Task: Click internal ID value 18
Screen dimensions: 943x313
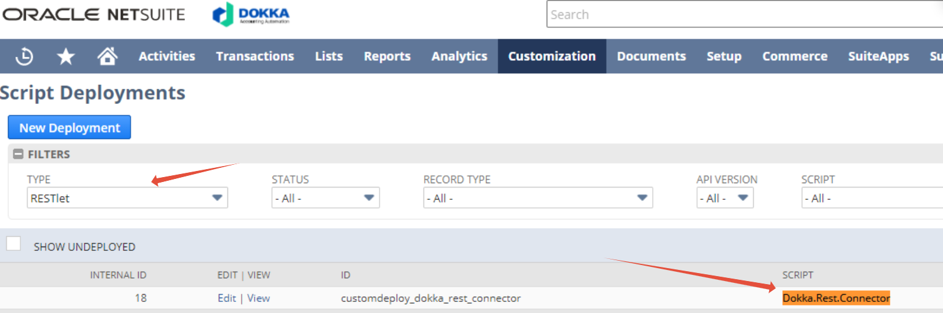Action: pyautogui.click(x=141, y=298)
